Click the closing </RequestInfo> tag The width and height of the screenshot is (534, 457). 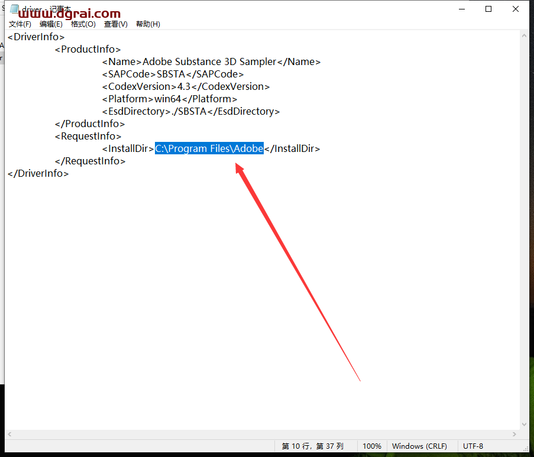coord(90,161)
